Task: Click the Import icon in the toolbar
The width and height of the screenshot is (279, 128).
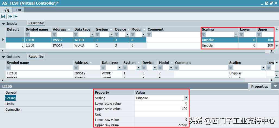Action: (10, 17)
